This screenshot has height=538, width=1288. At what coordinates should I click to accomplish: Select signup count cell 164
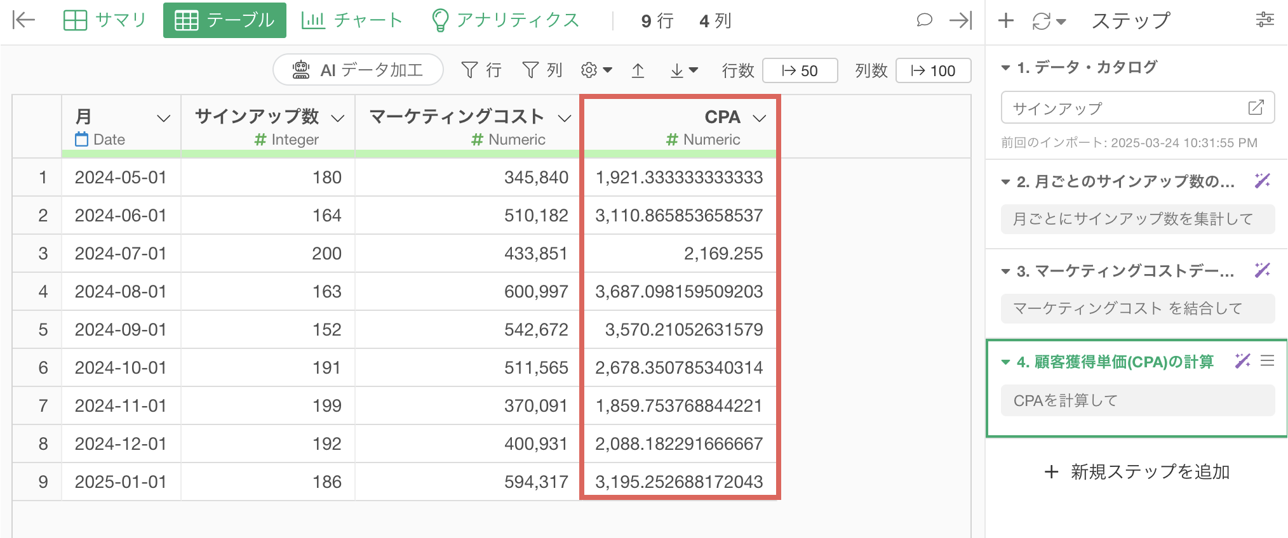pos(268,216)
